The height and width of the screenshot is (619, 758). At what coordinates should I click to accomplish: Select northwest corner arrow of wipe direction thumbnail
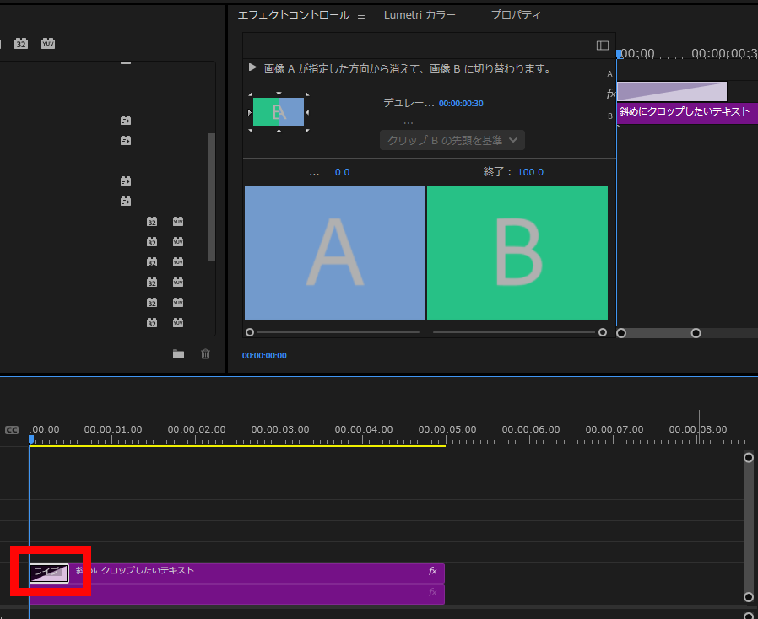[251, 94]
